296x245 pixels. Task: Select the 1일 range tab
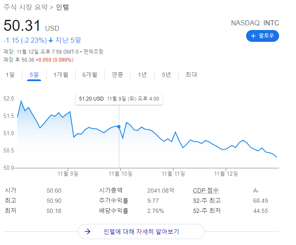point(10,75)
